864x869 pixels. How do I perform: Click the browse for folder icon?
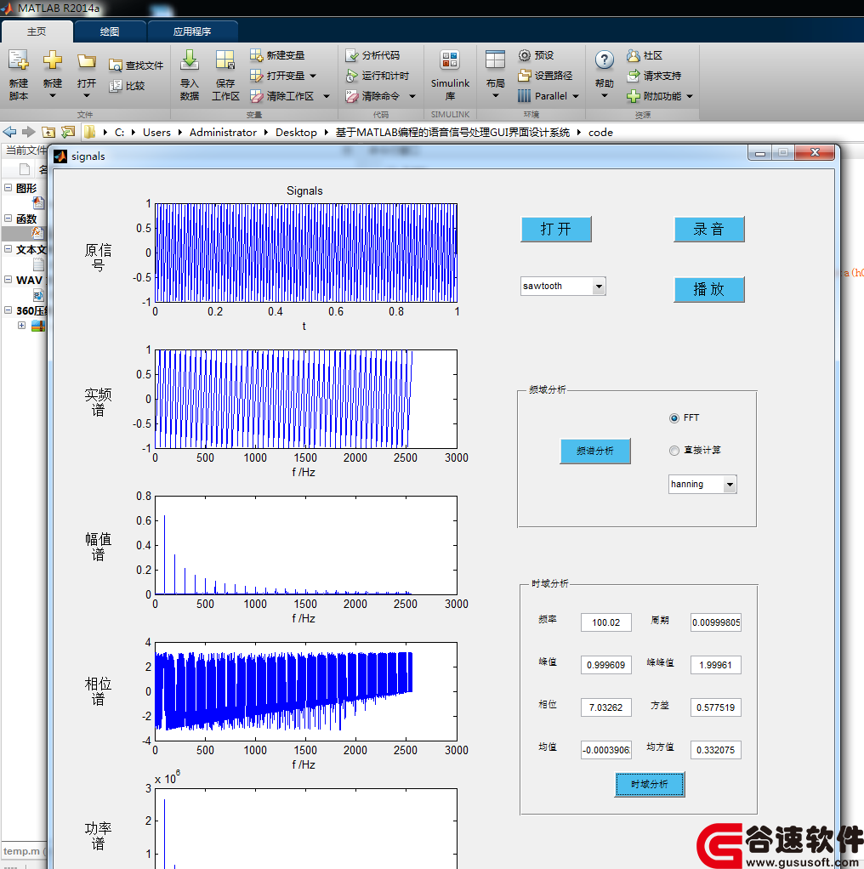point(68,132)
